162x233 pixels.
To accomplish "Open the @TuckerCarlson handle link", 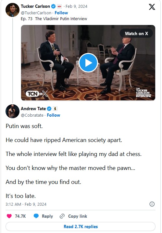I will coord(36,13).
